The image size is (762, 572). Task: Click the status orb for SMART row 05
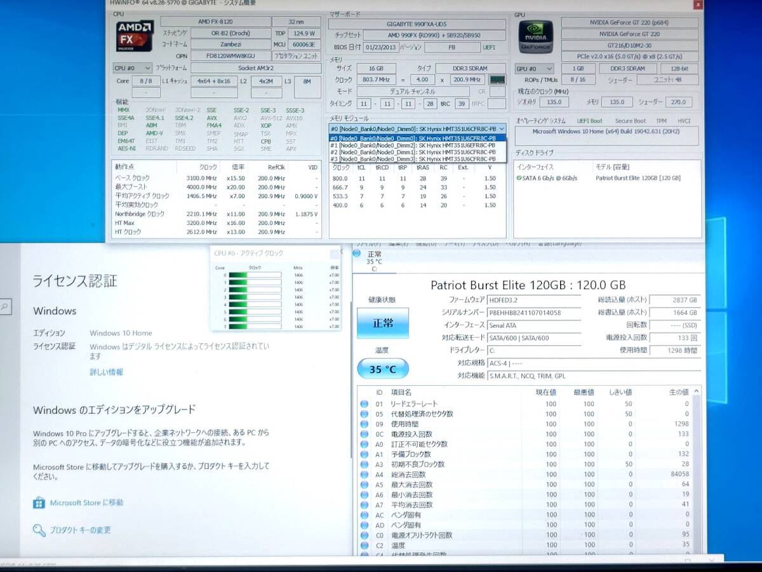(x=364, y=414)
